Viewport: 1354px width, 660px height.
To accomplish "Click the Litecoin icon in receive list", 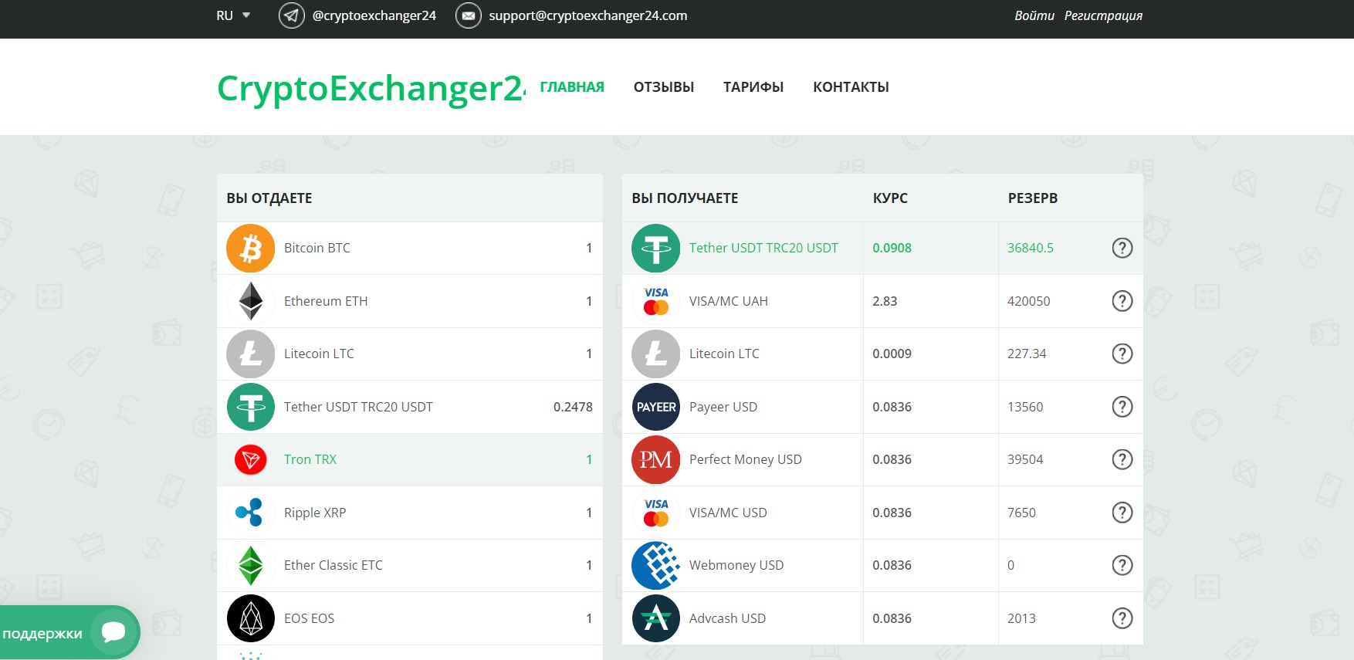I will (656, 354).
